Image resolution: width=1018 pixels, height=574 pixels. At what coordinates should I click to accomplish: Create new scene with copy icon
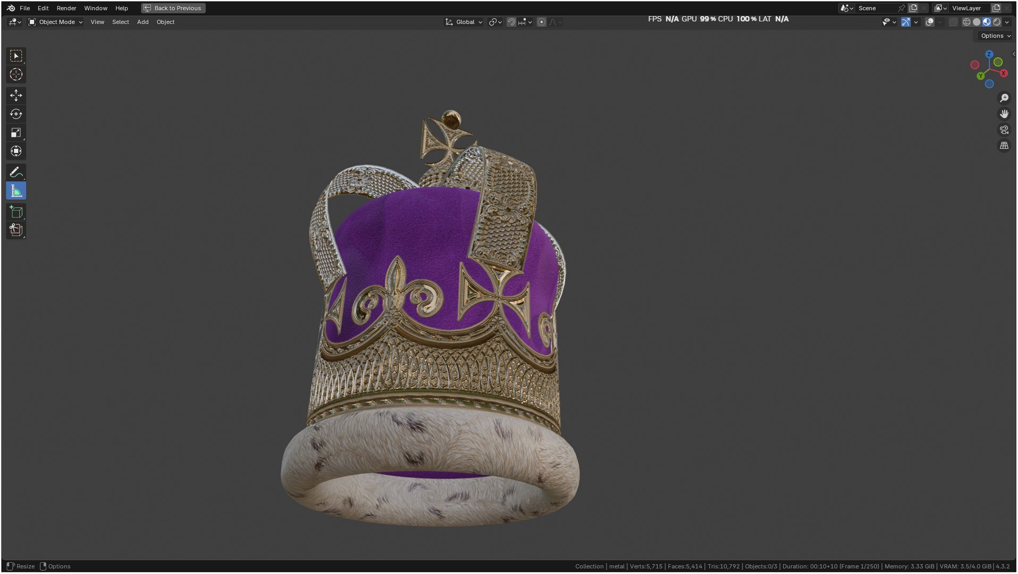913,8
